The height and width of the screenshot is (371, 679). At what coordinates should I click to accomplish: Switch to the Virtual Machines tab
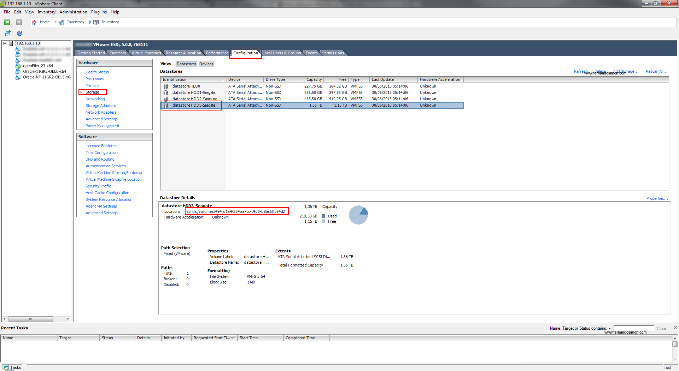pos(146,53)
